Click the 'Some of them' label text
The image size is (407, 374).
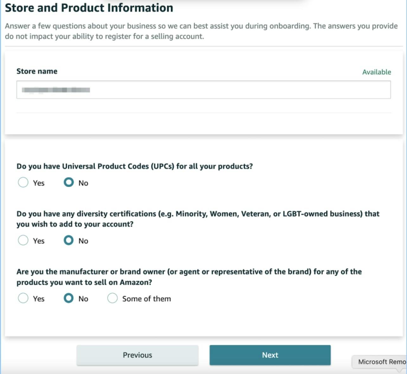[146, 299]
